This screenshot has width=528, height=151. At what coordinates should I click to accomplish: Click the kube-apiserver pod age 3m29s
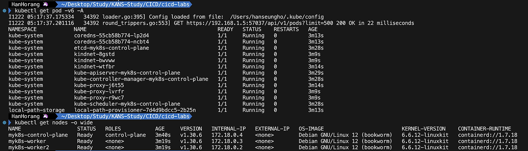tap(316, 73)
